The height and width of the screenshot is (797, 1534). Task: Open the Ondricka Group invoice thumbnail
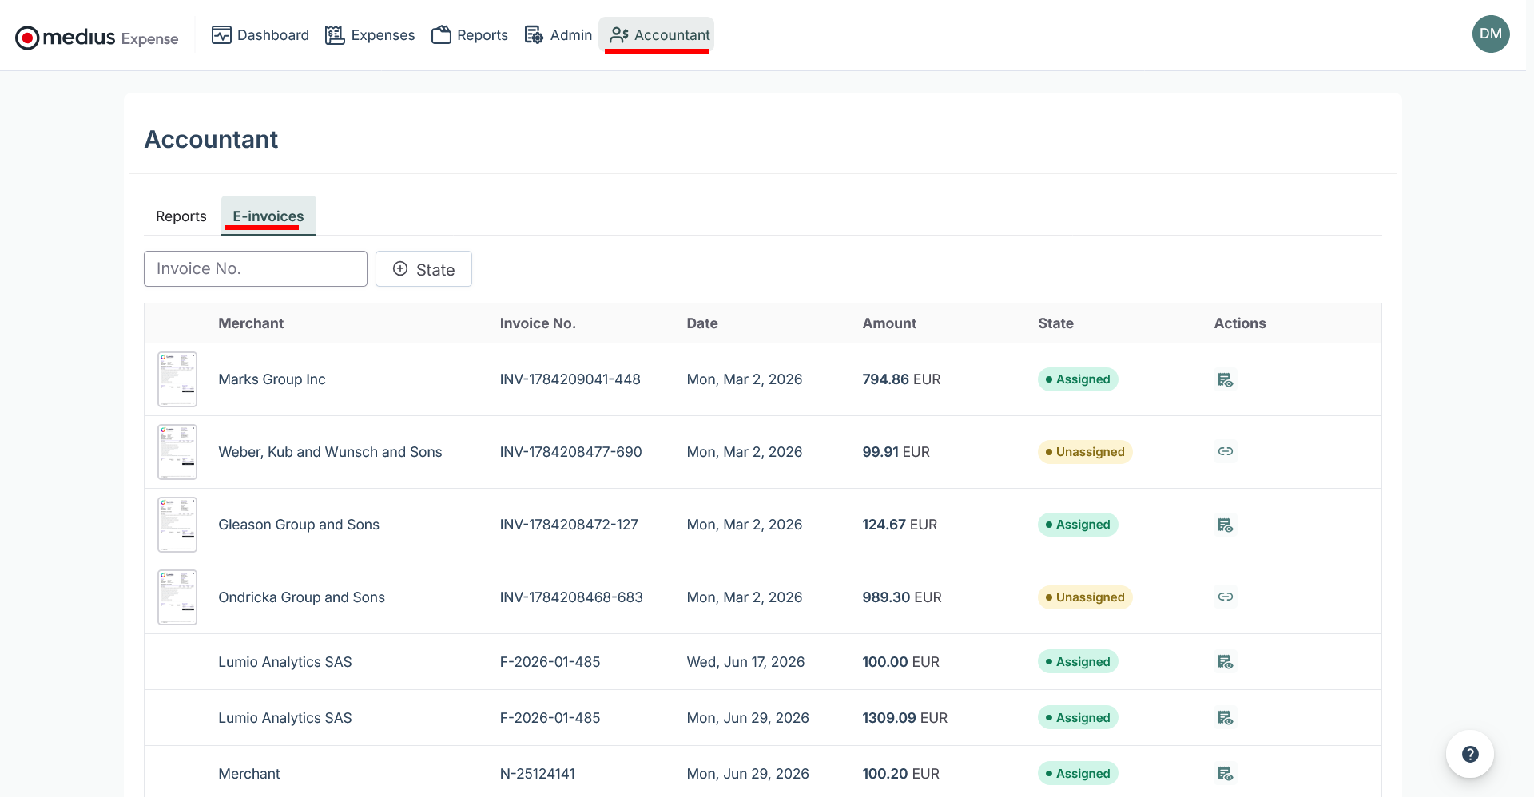pyautogui.click(x=177, y=597)
